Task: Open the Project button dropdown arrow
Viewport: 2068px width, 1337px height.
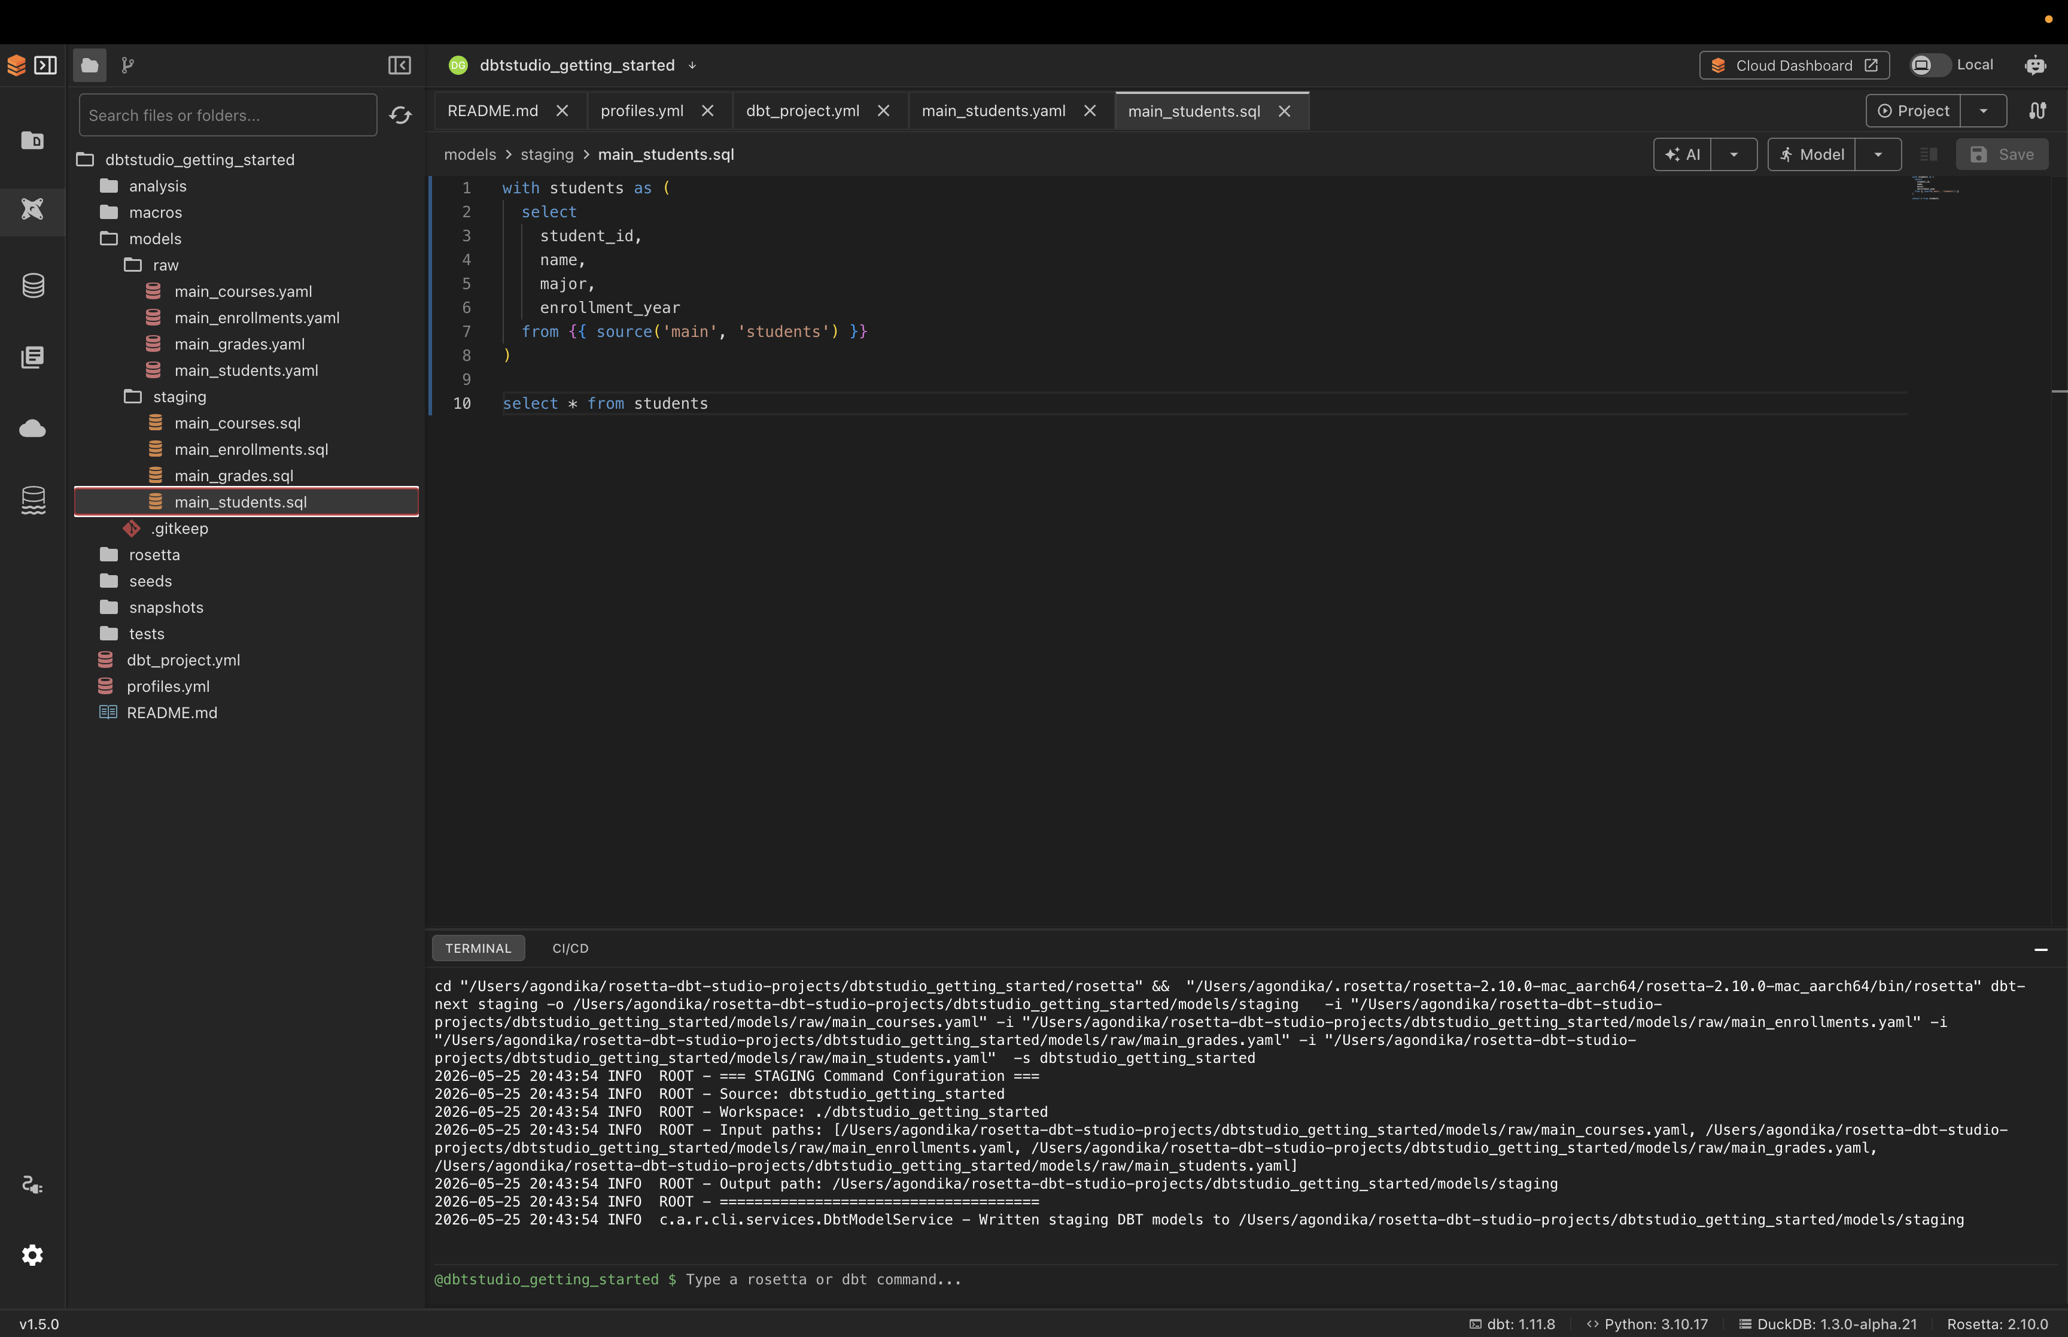Action: coord(1983,111)
